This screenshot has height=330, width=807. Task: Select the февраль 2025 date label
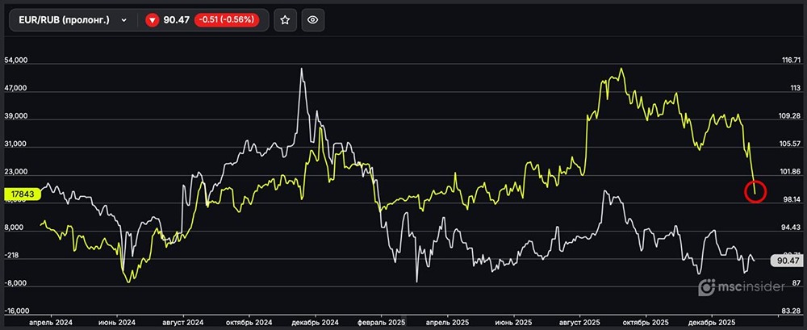coord(381,322)
